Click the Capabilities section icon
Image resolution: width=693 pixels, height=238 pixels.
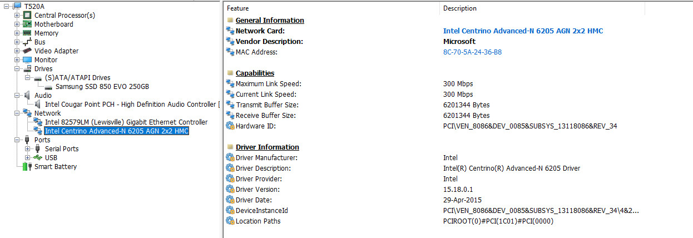230,73
